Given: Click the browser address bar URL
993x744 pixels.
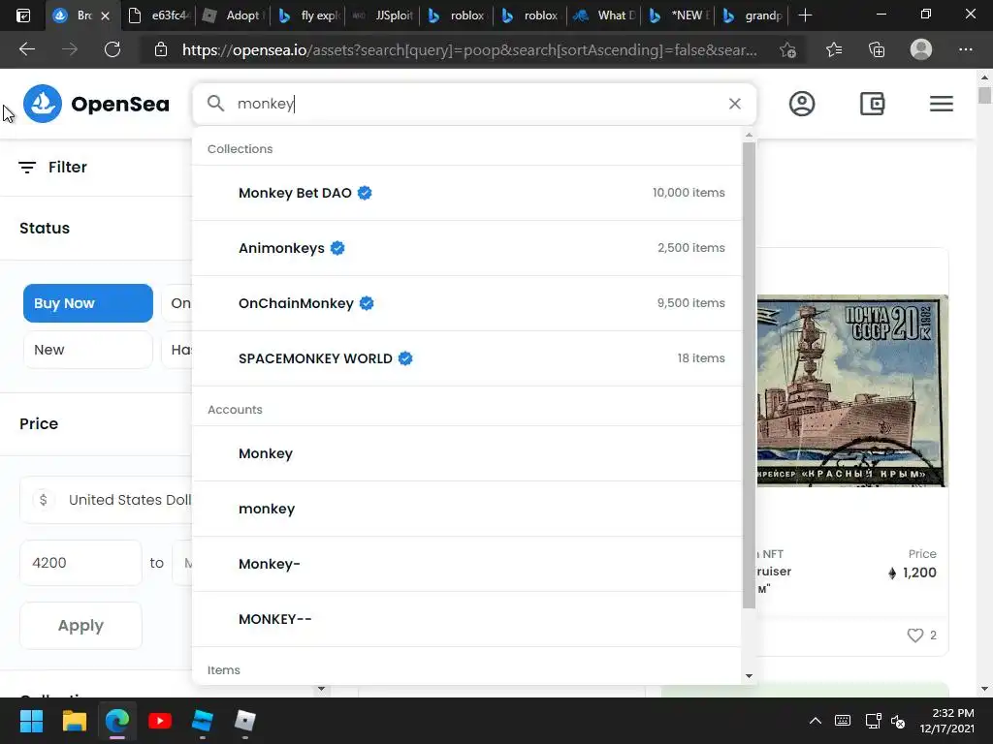Looking at the screenshot, I should coord(469,50).
